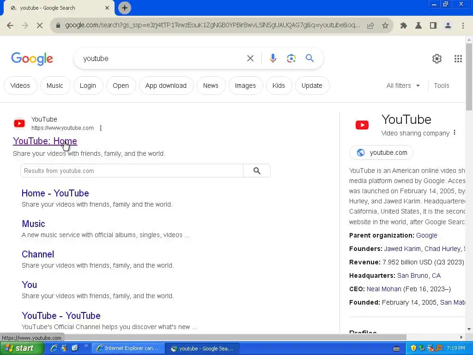Toggle the browser side panel icon
This screenshot has height=355, width=473.
coord(433,25)
